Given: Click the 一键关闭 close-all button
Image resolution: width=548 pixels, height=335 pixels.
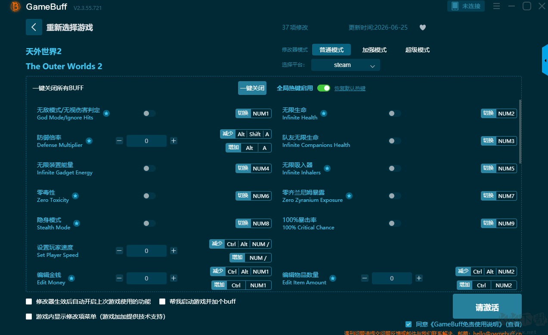Looking at the screenshot, I should pos(252,88).
